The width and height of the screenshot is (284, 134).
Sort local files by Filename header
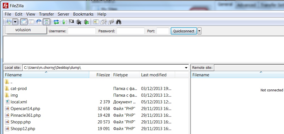click(x=46, y=75)
